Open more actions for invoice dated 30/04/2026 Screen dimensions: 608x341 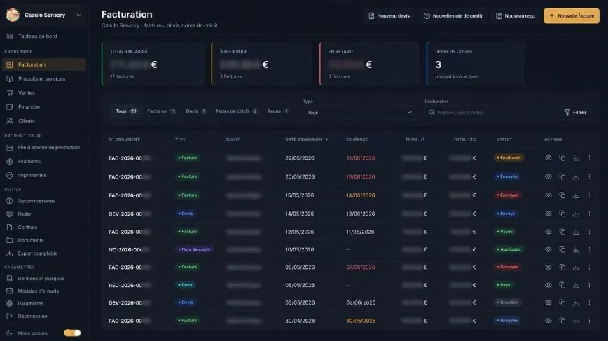pos(589,321)
